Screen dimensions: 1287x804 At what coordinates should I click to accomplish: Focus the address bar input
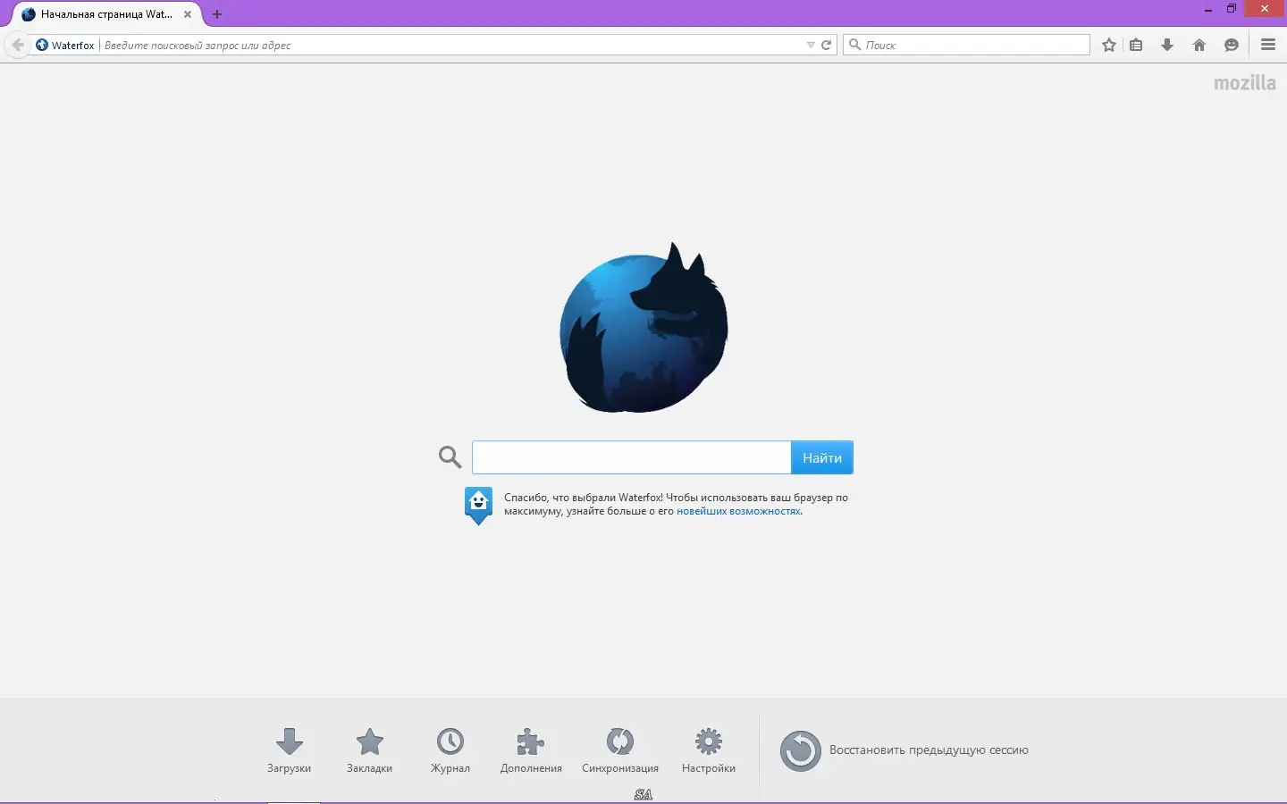point(453,45)
